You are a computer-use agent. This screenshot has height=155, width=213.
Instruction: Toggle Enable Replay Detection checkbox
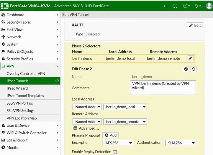point(115,152)
